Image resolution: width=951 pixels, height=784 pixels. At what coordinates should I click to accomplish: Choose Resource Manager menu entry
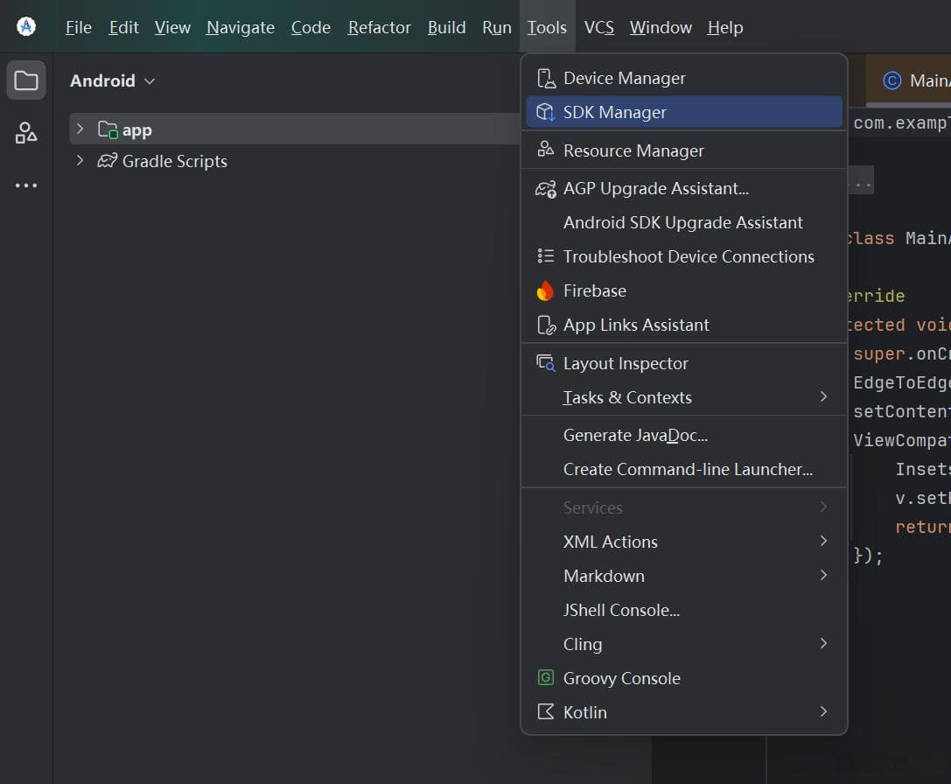click(683, 150)
